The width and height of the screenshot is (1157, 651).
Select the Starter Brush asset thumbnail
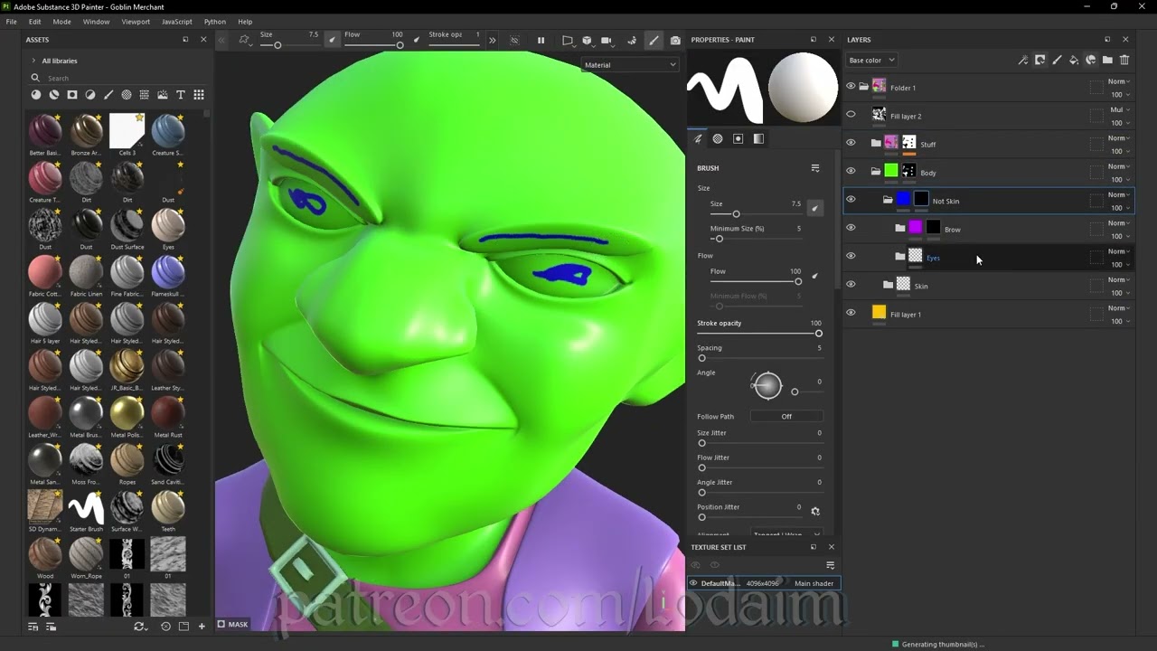[86, 507]
